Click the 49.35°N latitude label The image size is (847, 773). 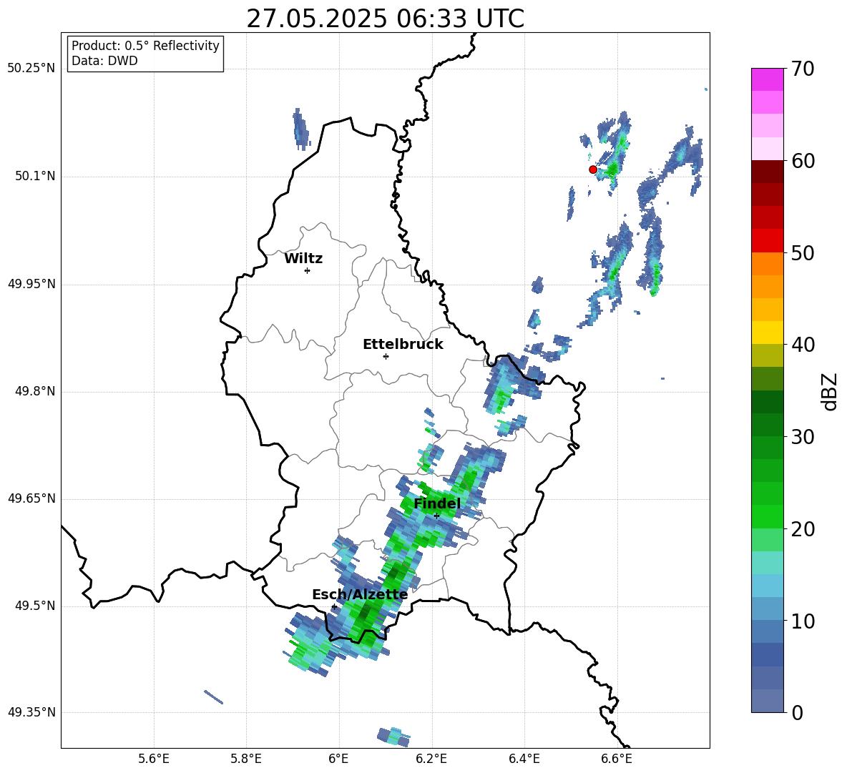pyautogui.click(x=31, y=712)
